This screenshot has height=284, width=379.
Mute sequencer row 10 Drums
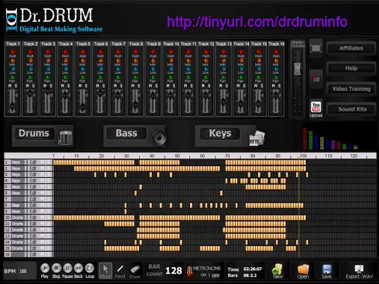pyautogui.click(x=41, y=218)
